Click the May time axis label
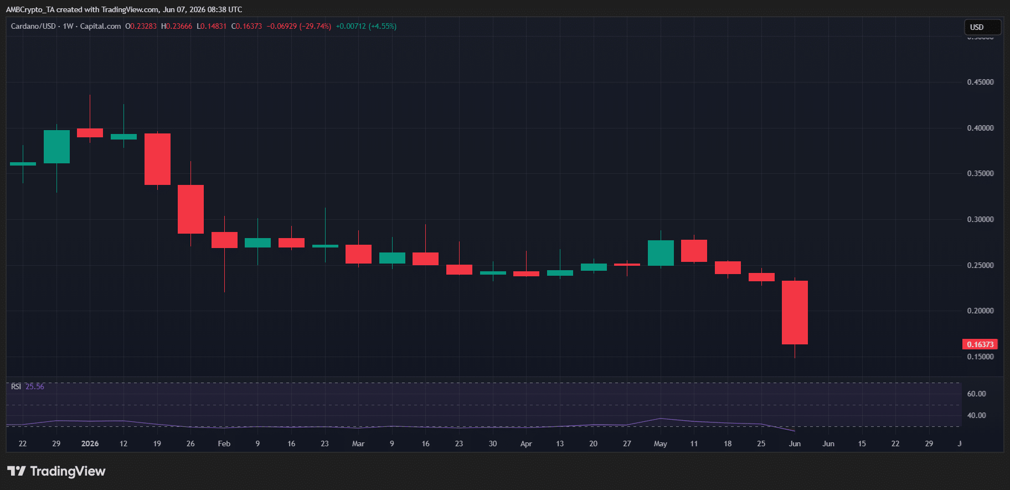 click(661, 443)
